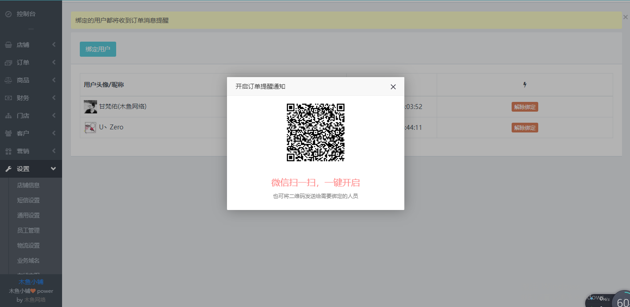Click 解除绑定 for U丶Zero

pyautogui.click(x=525, y=128)
